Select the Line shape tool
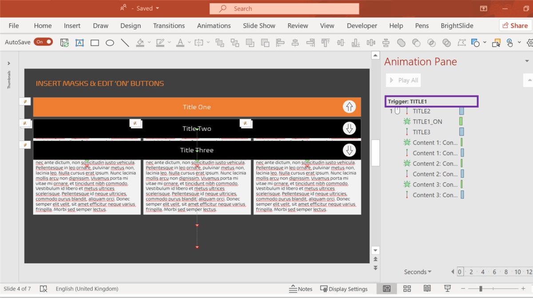Image resolution: width=533 pixels, height=300 pixels. pyautogui.click(x=125, y=43)
